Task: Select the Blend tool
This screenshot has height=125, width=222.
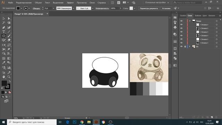Action: pyautogui.click(x=9, y=62)
